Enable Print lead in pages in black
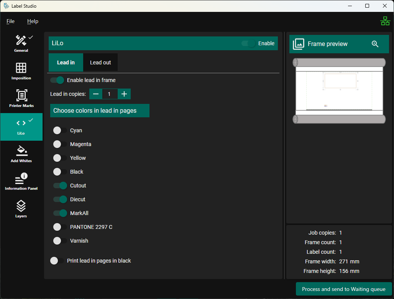 click(x=57, y=261)
